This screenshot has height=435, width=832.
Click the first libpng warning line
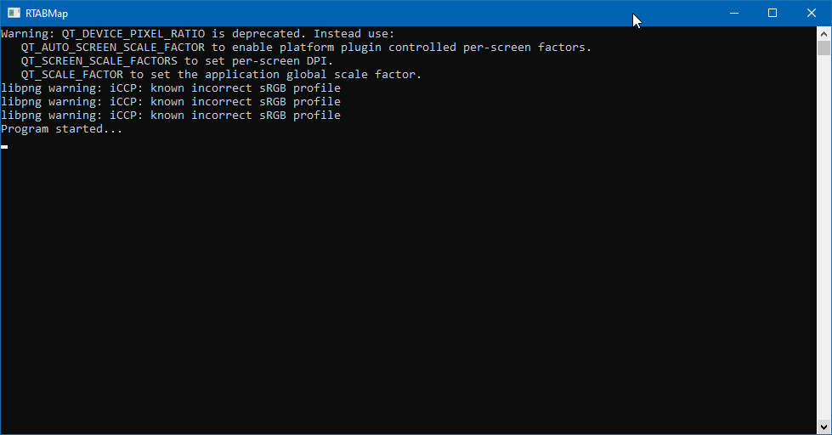(171, 88)
